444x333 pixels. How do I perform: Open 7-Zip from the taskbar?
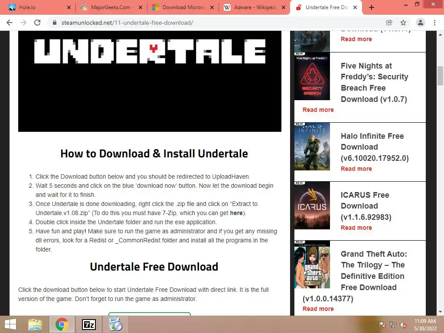coord(88,324)
